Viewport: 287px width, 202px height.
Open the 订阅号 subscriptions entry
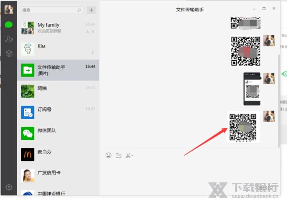point(58,112)
